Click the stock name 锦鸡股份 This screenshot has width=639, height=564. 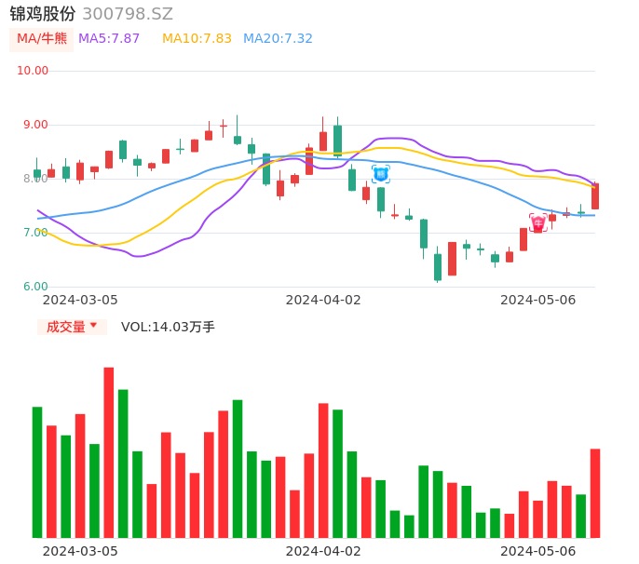[43, 14]
